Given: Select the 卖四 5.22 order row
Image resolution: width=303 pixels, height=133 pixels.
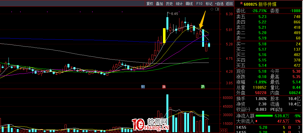Looking at the screenshot, I should point(268,22).
